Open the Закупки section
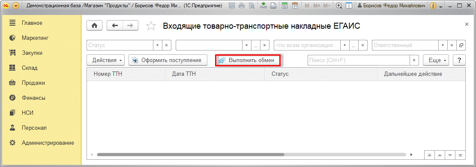Screen dimensions: 476x167 [32, 53]
